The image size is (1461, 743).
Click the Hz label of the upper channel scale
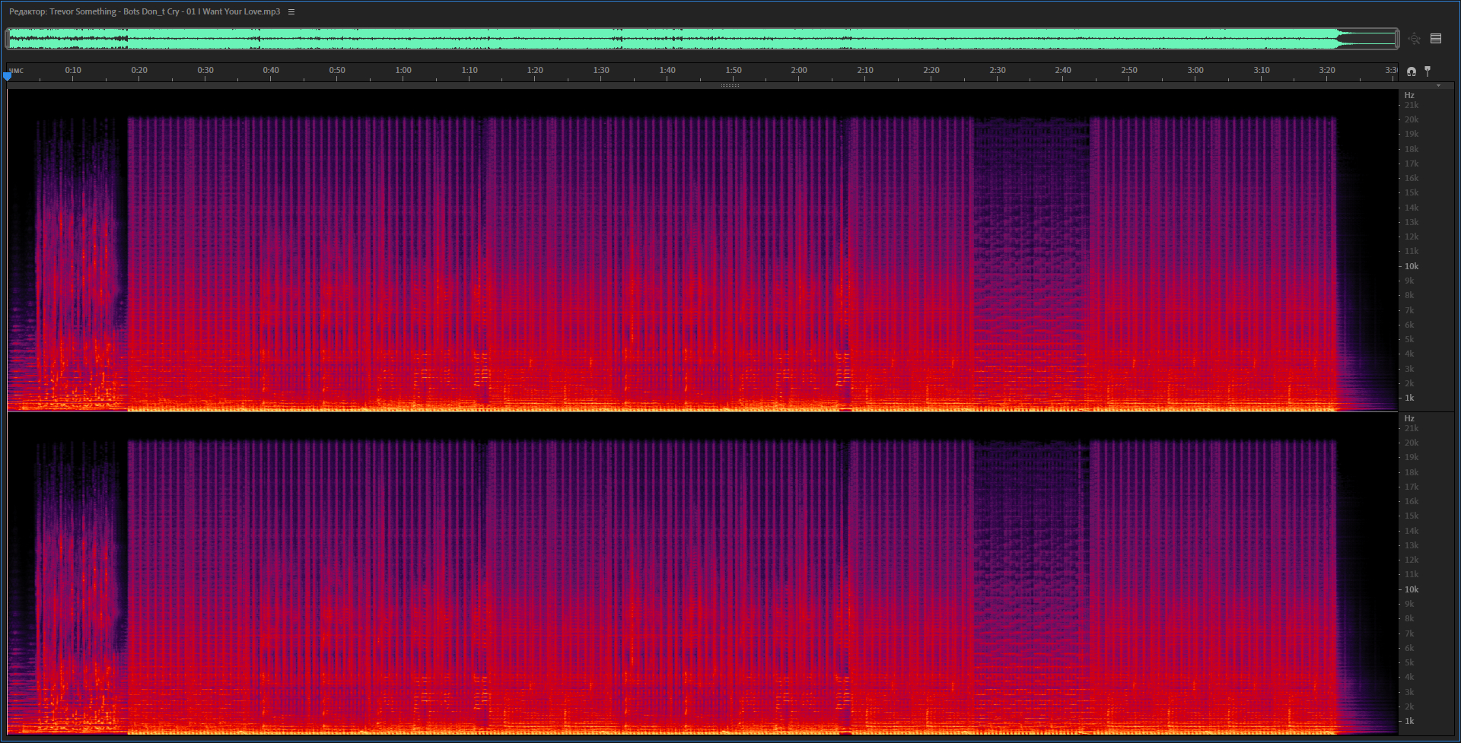click(x=1409, y=95)
